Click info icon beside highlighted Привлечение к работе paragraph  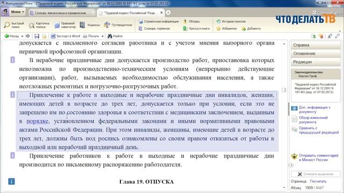pos(12,94)
